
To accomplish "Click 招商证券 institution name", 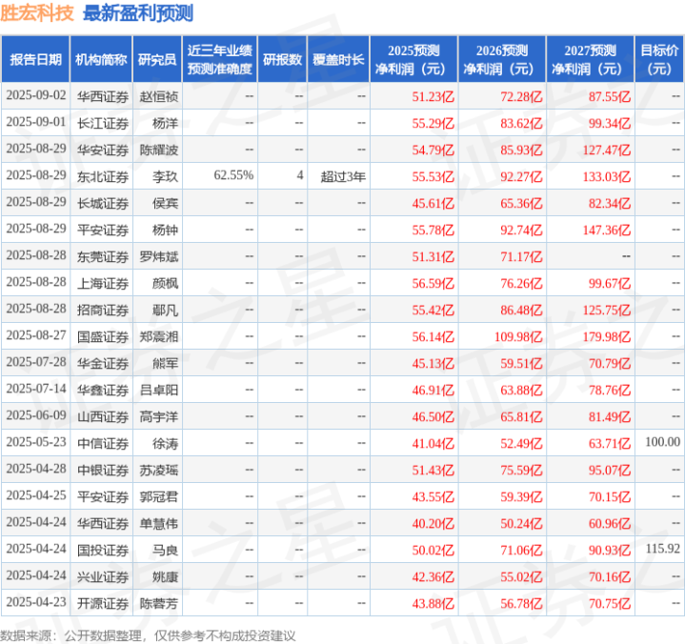I will (103, 311).
